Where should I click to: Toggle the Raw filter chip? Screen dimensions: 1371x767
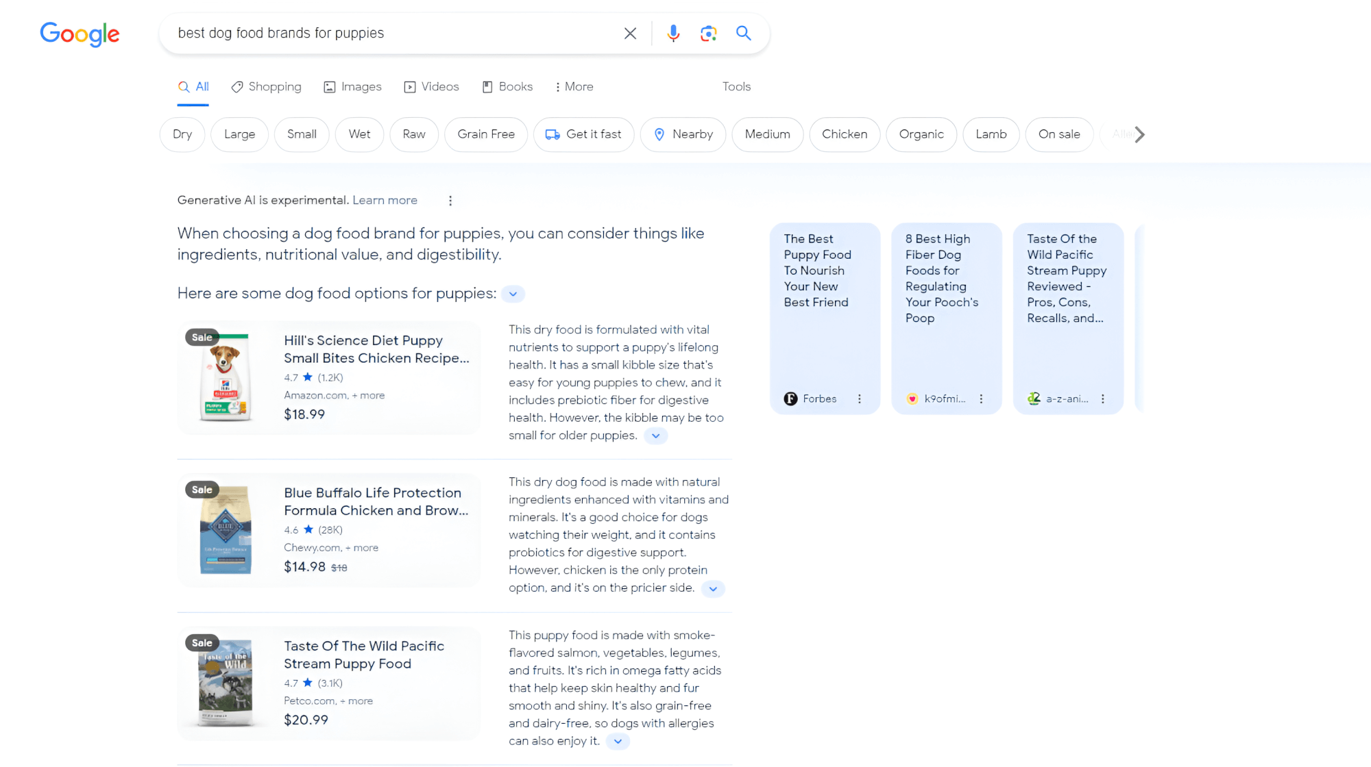414,134
